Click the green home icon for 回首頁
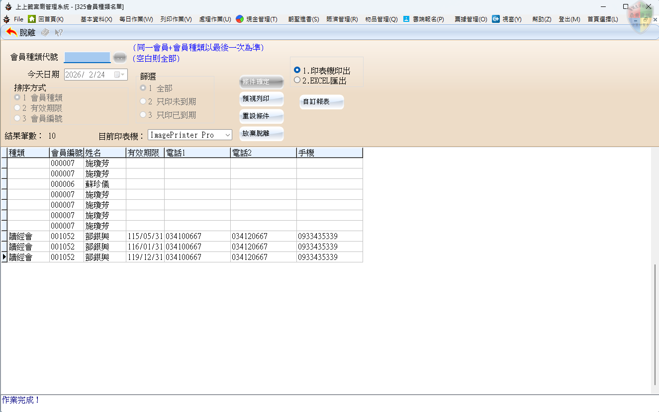Viewport: 659px width, 412px height. point(32,19)
